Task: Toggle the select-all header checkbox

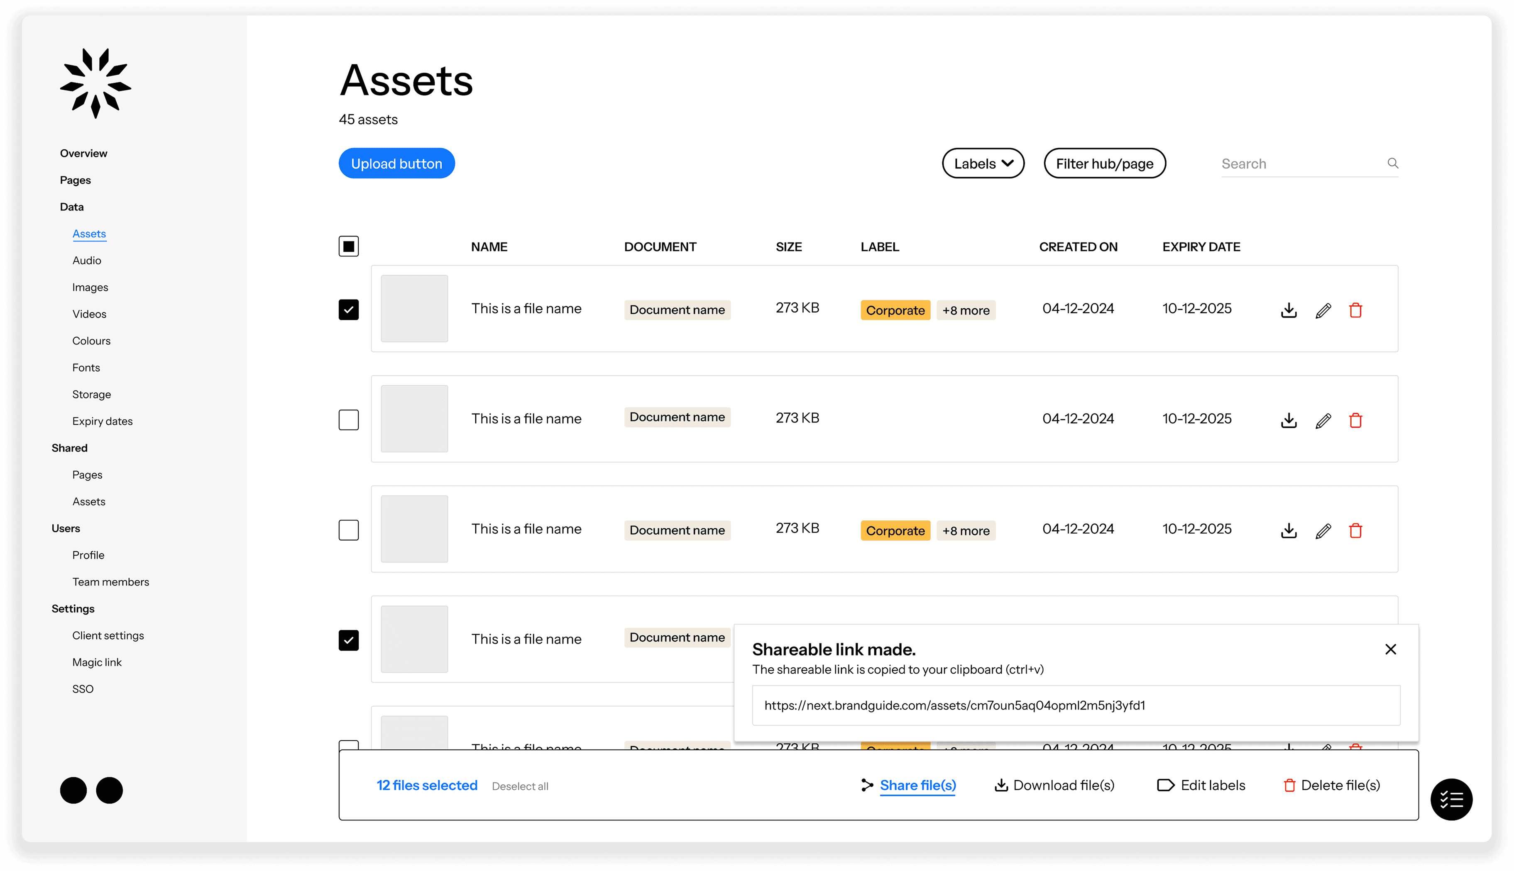Action: 348,246
